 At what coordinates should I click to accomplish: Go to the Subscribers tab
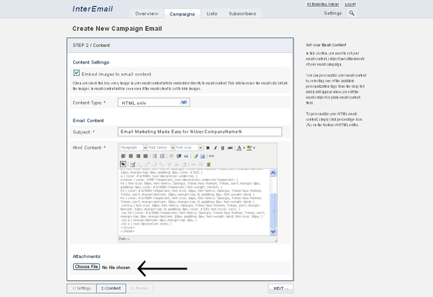242,13
